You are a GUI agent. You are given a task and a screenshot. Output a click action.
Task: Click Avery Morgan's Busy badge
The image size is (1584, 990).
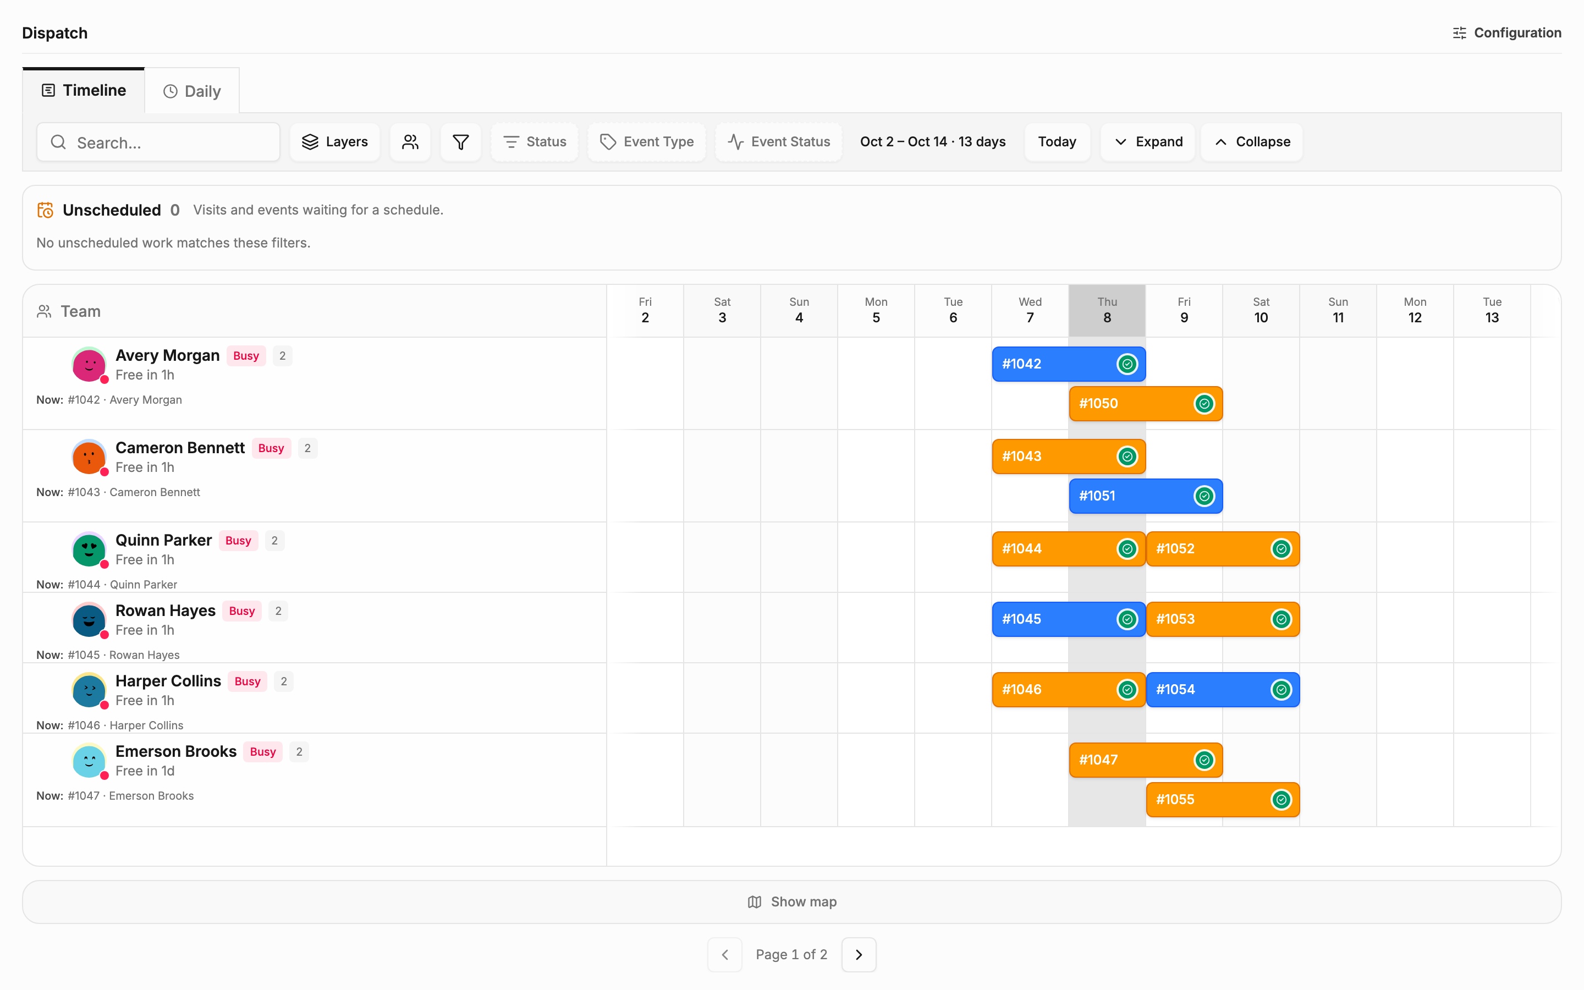246,355
